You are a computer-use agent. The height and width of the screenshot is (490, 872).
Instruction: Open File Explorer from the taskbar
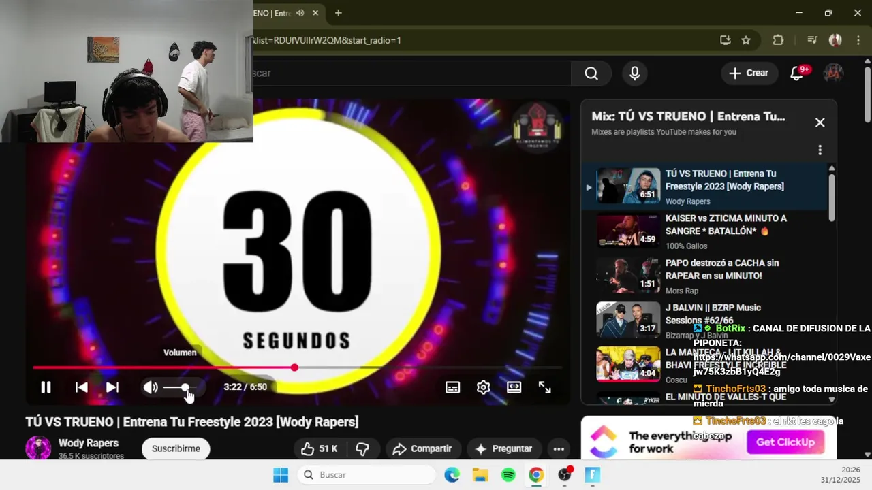click(x=480, y=475)
